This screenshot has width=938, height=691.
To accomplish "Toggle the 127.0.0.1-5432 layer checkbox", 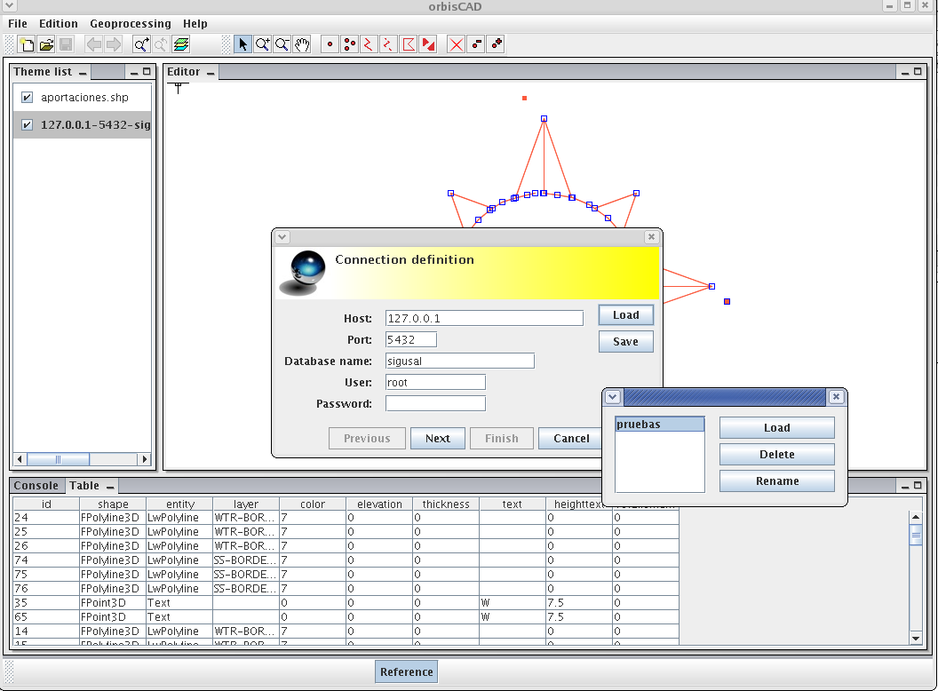I will pos(28,125).
